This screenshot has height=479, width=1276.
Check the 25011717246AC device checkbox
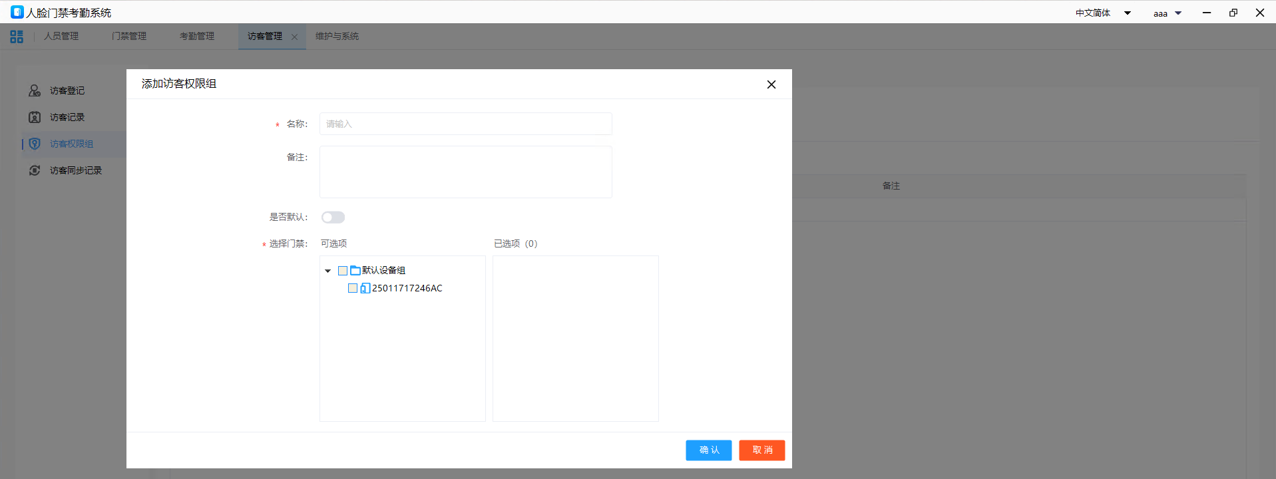(x=353, y=288)
